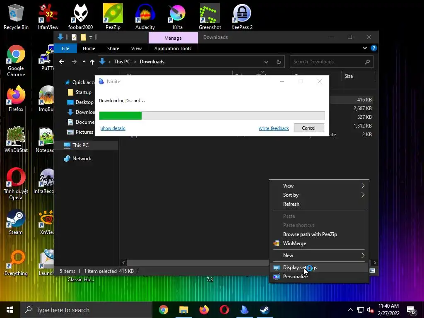
Task: Open Pictures in Quick access
Action: 84,132
